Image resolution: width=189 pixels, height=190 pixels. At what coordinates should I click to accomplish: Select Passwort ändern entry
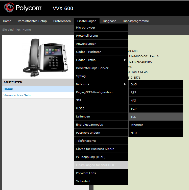(x=101, y=133)
